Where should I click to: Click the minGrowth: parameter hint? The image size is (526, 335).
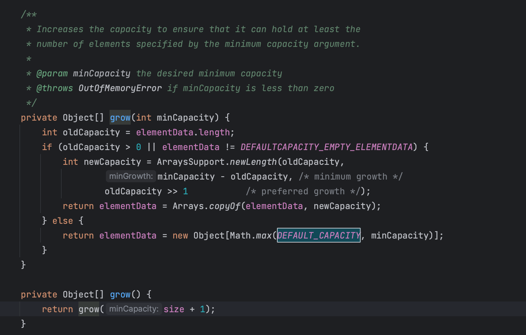pyautogui.click(x=131, y=176)
